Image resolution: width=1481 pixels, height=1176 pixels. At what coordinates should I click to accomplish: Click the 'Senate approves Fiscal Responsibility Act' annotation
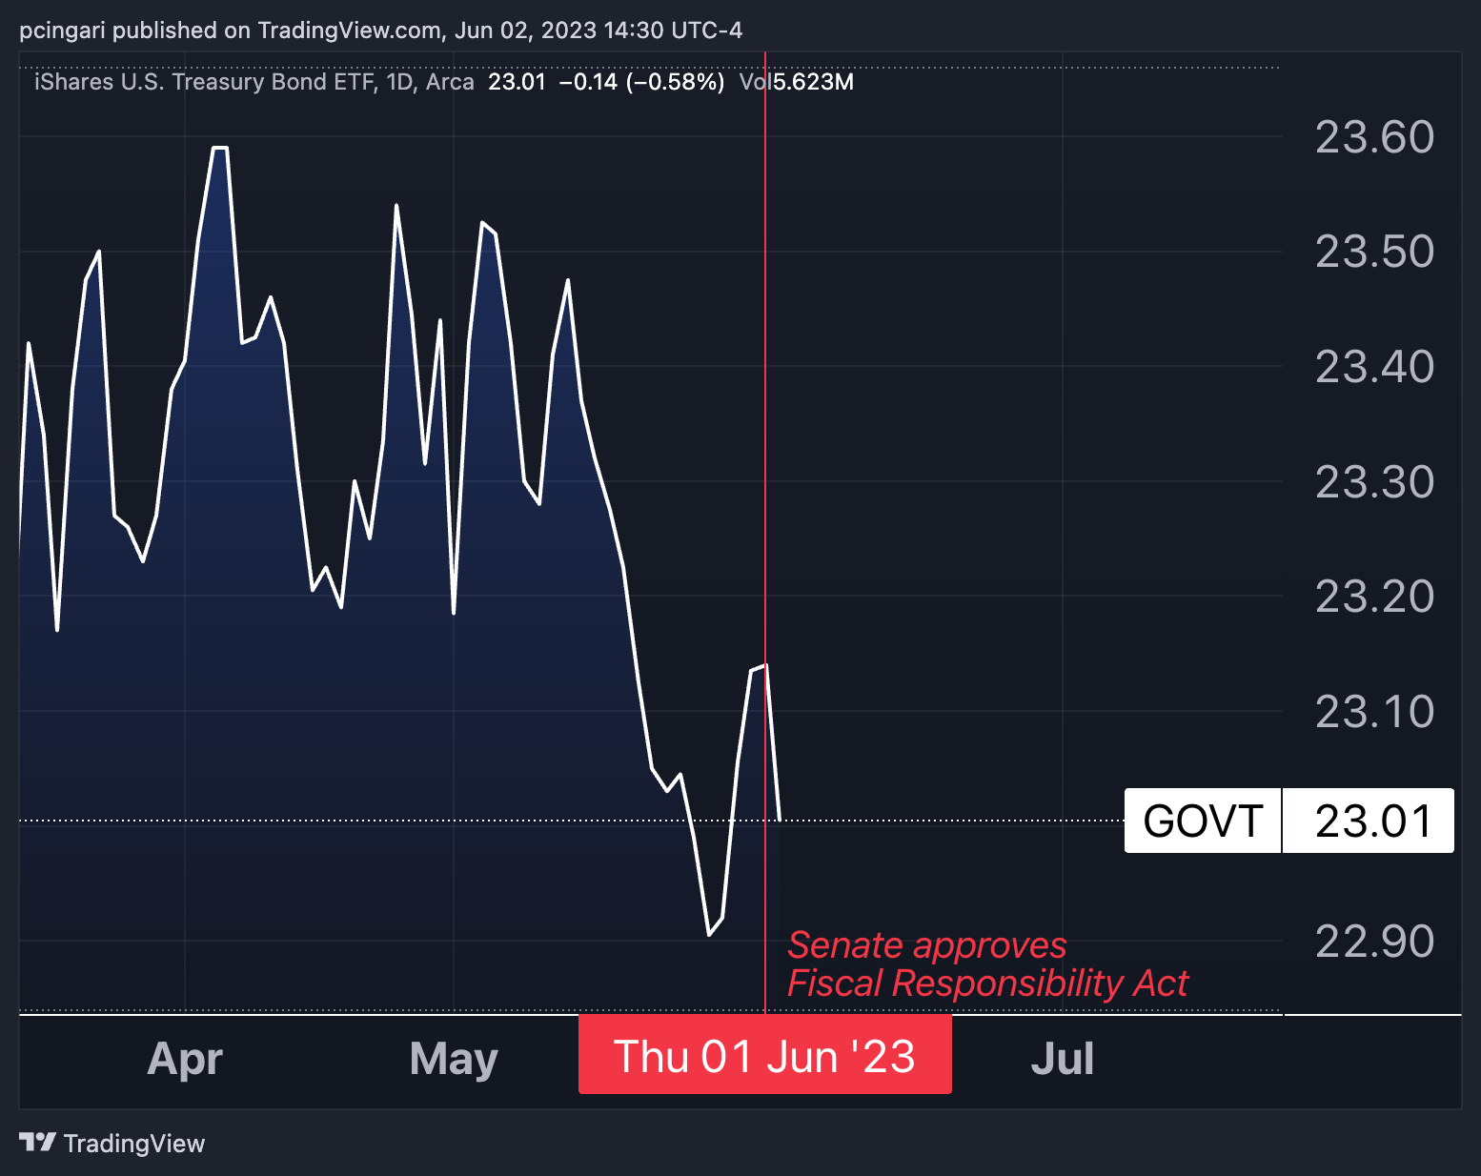pyautogui.click(x=987, y=963)
